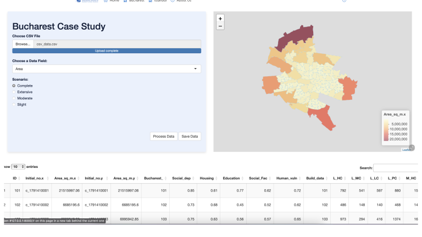Select the Slight scenario option
Viewport: 422px width, 237px height.
click(x=14, y=105)
